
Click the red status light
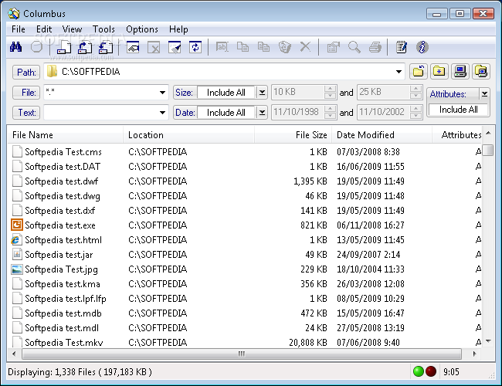tap(431, 371)
